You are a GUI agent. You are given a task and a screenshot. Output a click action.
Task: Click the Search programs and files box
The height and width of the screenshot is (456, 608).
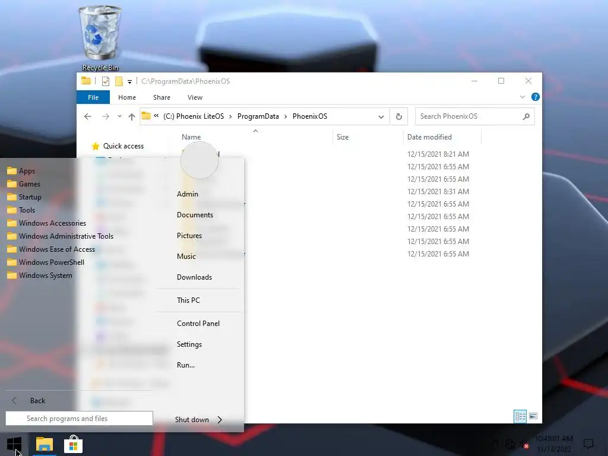coord(79,419)
